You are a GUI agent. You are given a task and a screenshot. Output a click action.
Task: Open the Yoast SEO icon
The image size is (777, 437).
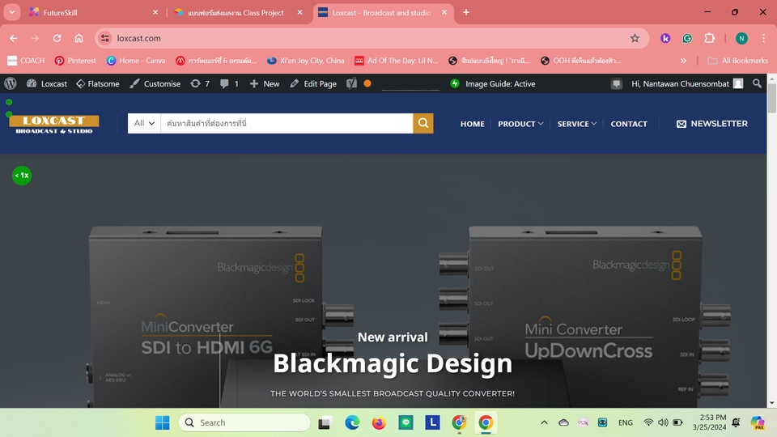pos(352,83)
